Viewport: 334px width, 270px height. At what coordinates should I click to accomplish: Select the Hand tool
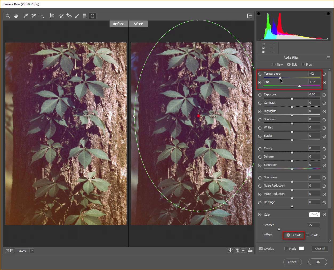click(16, 16)
